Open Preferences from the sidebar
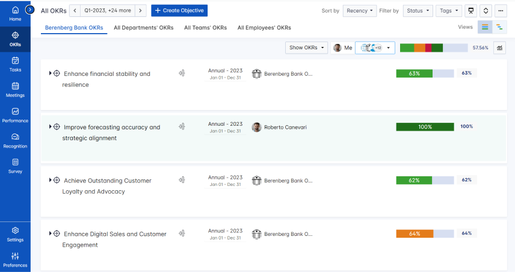Image resolution: width=515 pixels, height=272 pixels. [x=15, y=260]
